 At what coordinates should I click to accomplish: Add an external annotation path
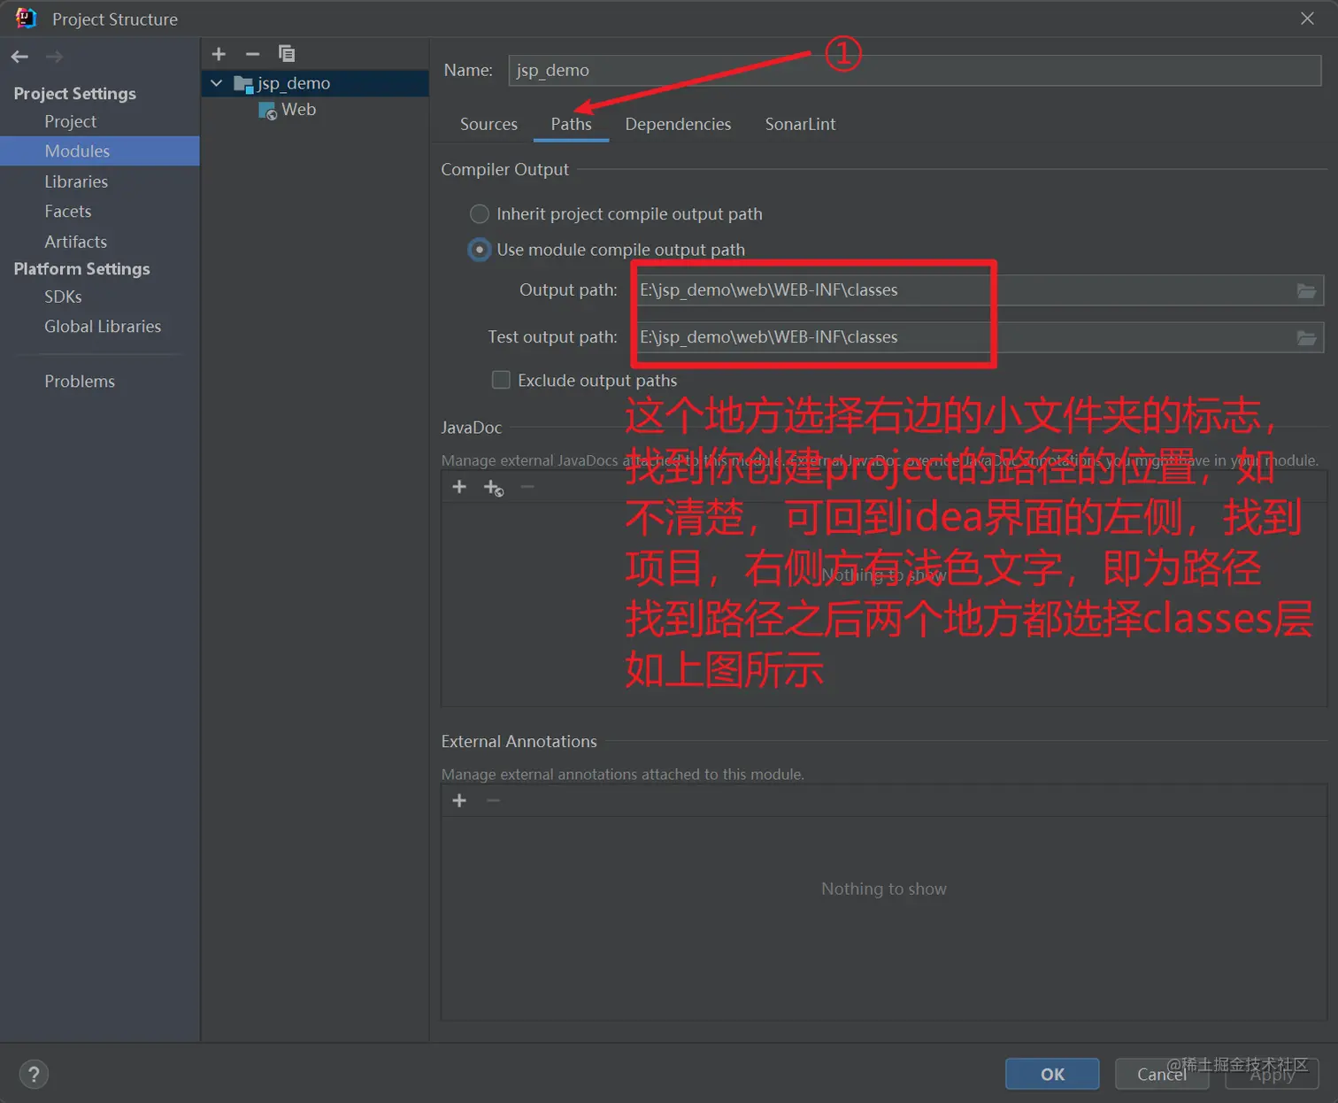pos(459,800)
